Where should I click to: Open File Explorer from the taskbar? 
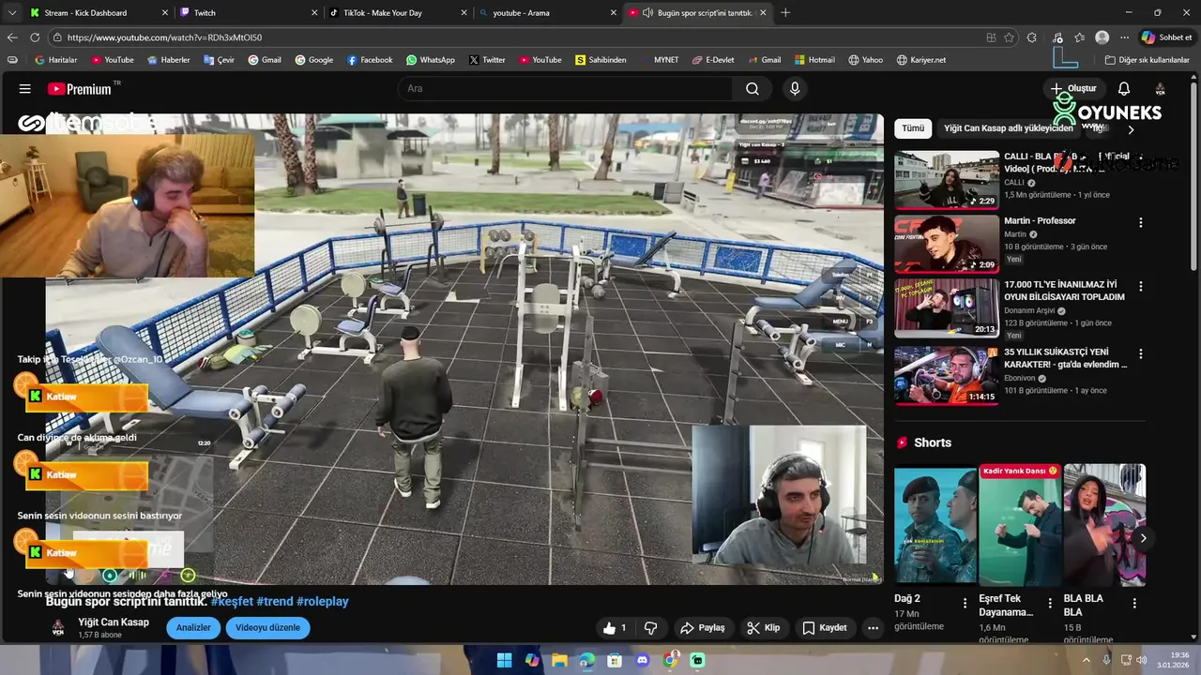click(559, 660)
